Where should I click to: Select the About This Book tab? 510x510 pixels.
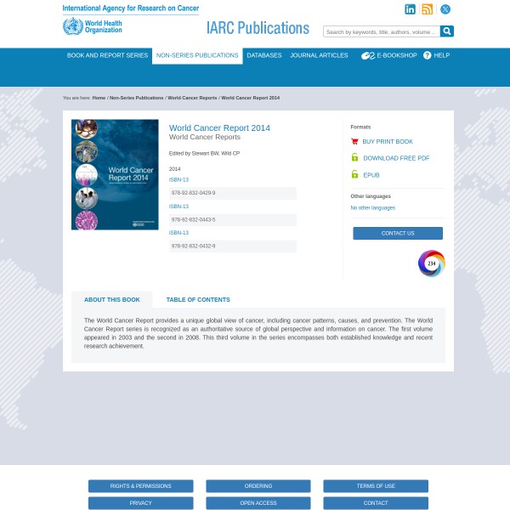click(x=112, y=299)
